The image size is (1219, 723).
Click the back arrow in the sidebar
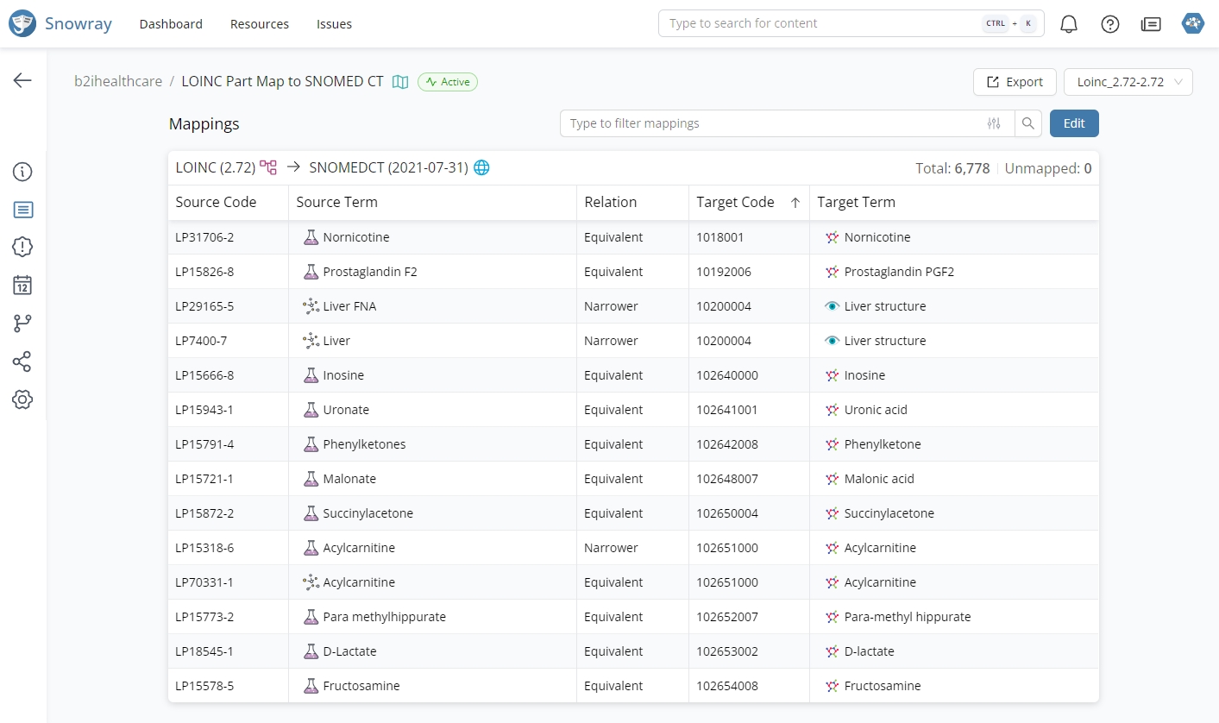tap(22, 80)
